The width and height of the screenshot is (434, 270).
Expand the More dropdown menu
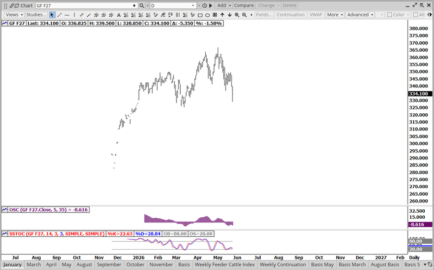(334, 15)
